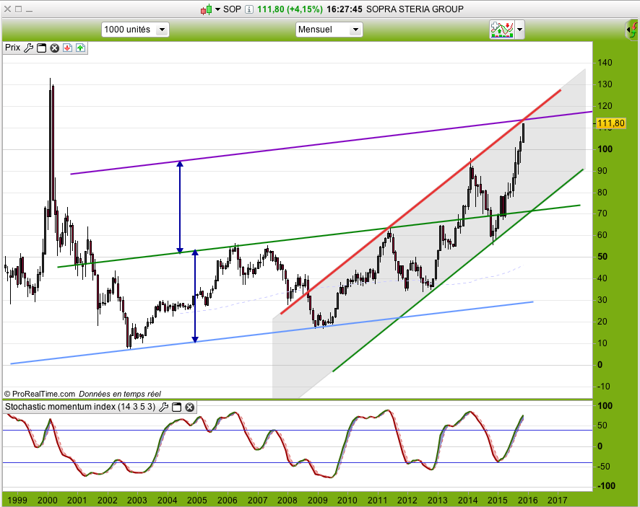
Task: Click the 2009 label on time axis
Action: click(x=317, y=500)
